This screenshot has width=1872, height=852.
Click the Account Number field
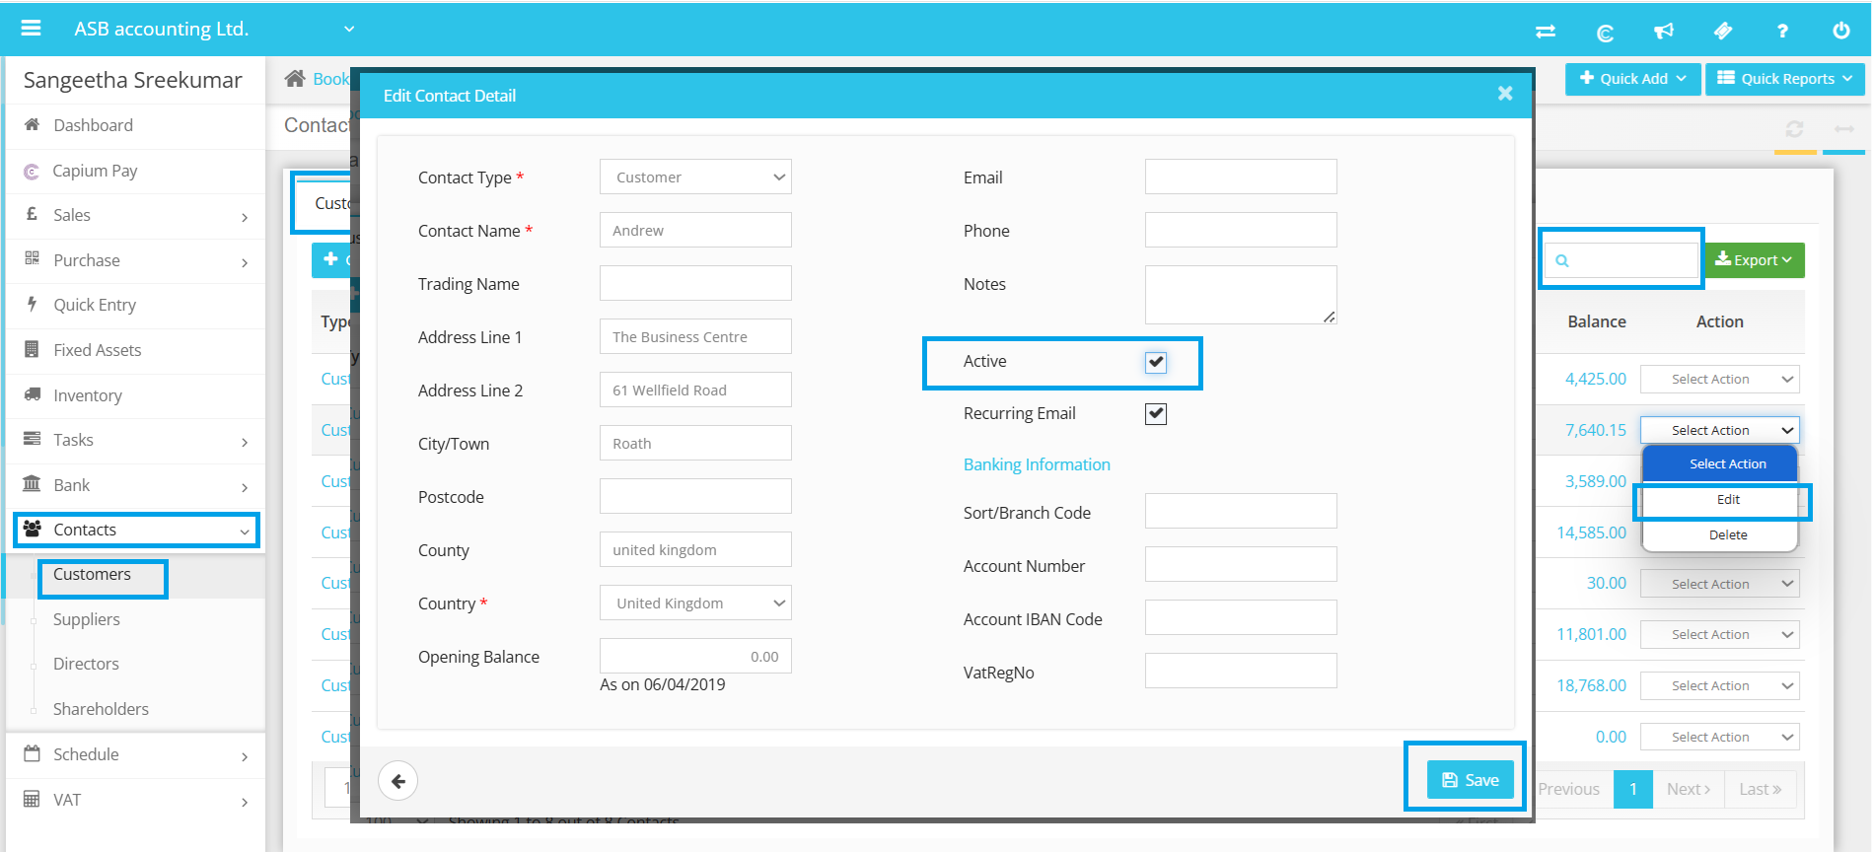click(1241, 565)
